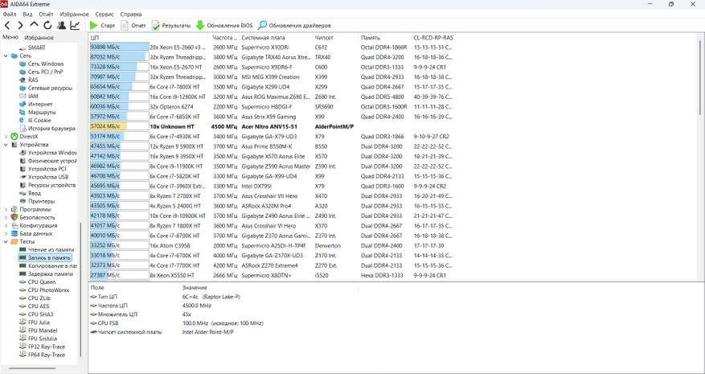Select CPU SHA3 benchmark

[39, 314]
